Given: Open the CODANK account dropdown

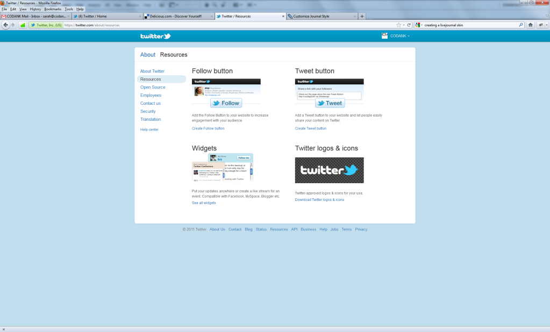Looking at the screenshot, I should tap(400, 36).
